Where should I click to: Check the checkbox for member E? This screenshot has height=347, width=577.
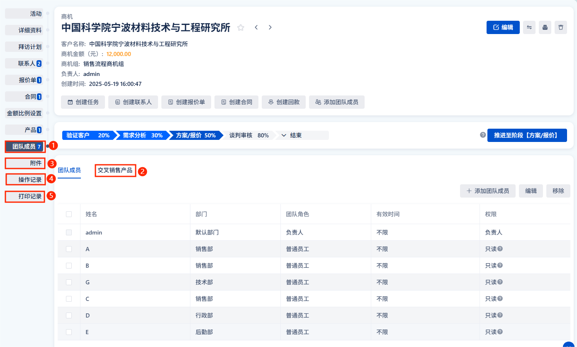pyautogui.click(x=69, y=332)
